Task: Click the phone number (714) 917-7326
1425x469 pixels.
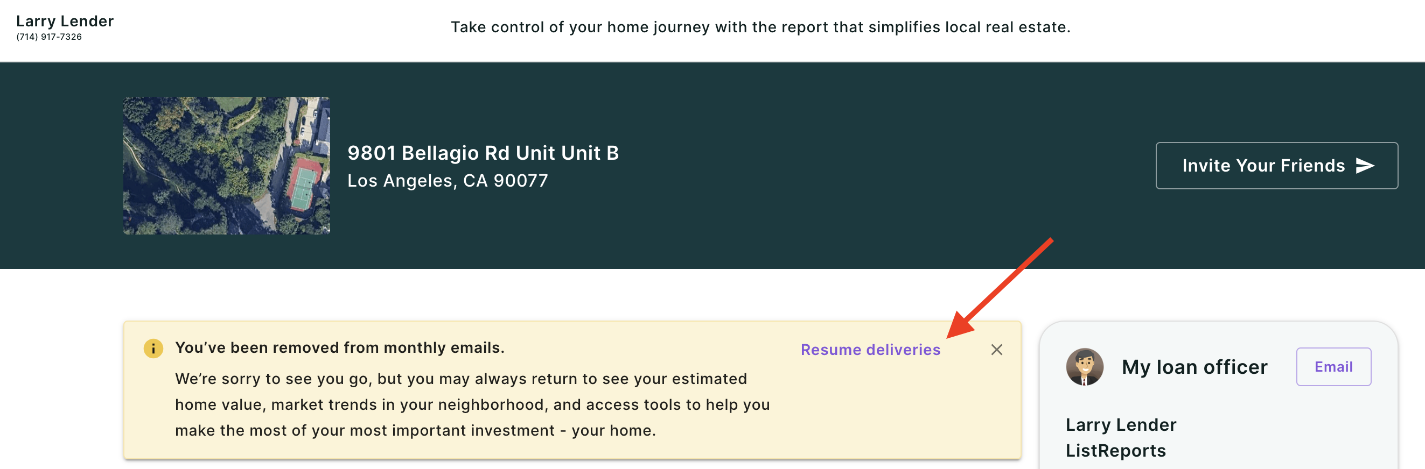Action: point(48,37)
